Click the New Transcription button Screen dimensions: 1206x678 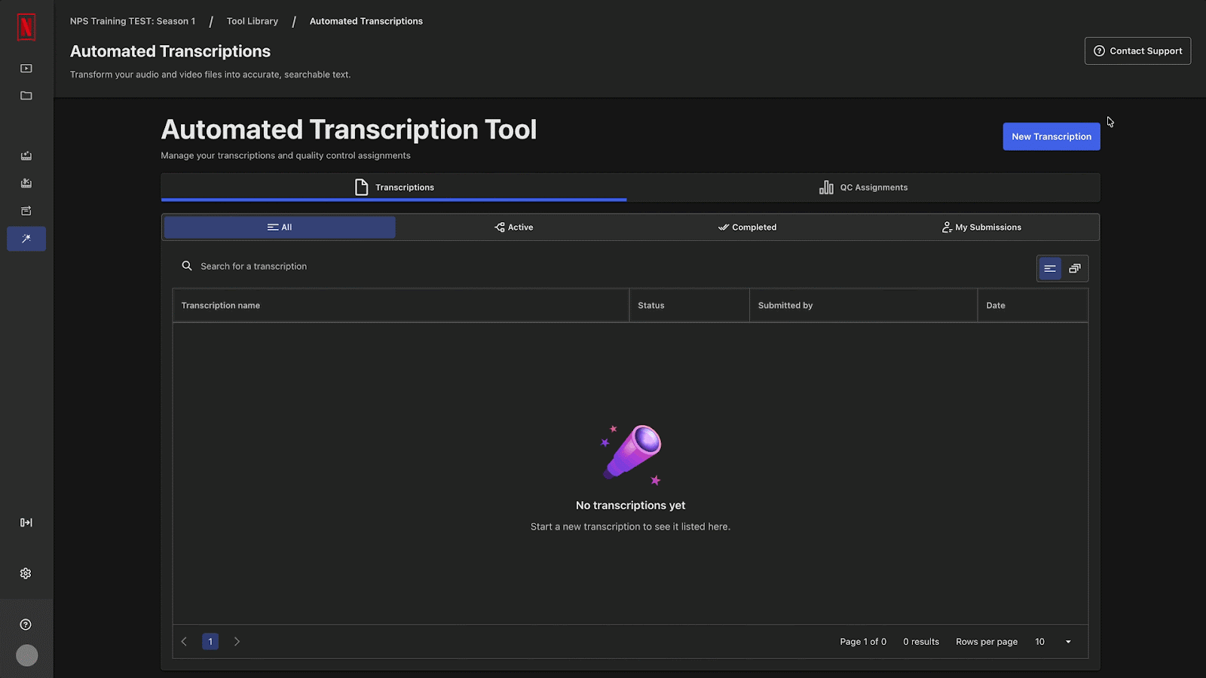[1051, 136]
